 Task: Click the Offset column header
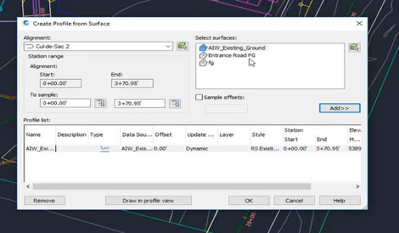(169, 135)
